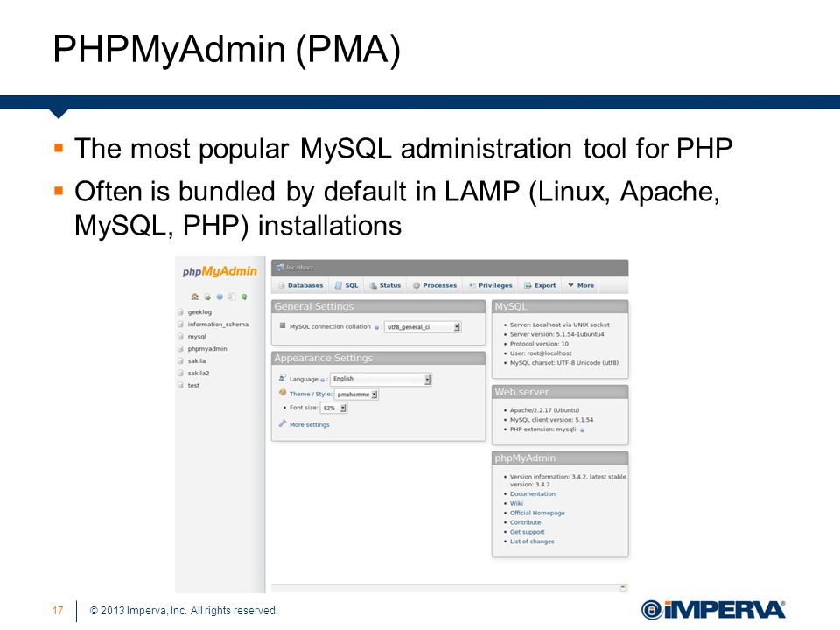Open the Wiki link
Viewport: 840px width, 630px height.
[x=516, y=504]
